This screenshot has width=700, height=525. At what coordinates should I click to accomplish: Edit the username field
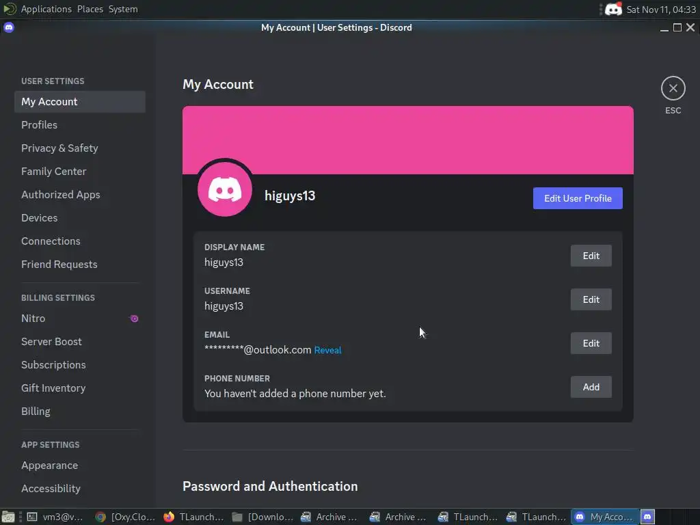point(591,299)
